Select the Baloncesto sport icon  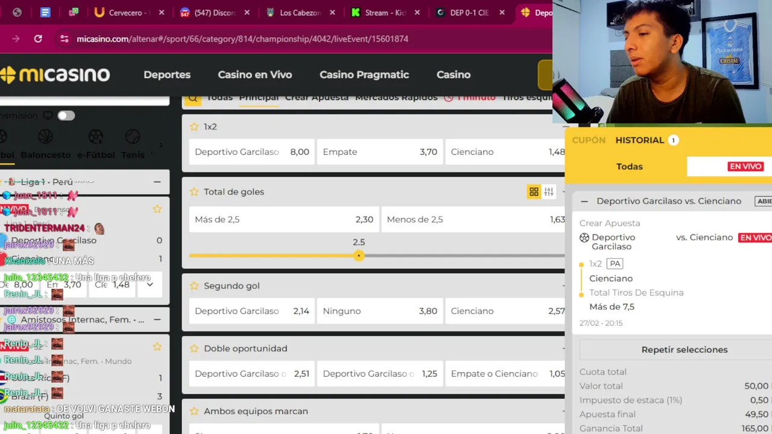[x=45, y=137]
